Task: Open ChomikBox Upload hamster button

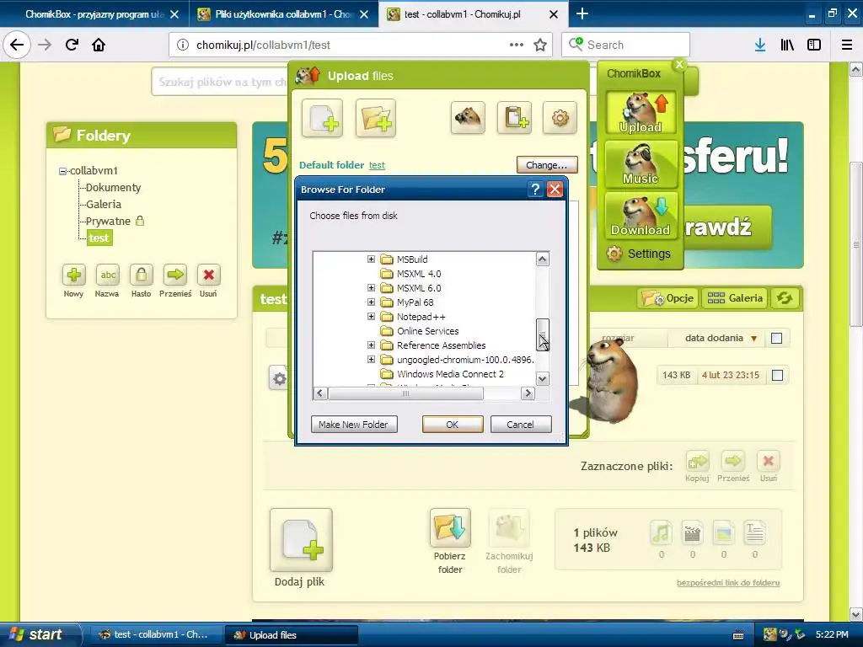Action: pos(641,112)
